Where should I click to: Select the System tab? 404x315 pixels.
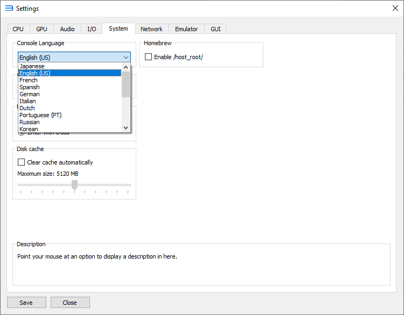point(119,28)
